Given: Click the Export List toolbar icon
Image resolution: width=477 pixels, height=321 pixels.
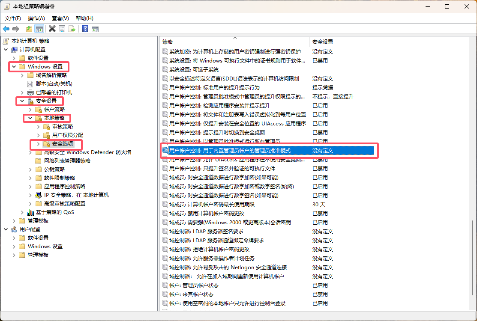Looking at the screenshot, I should click(x=72, y=29).
